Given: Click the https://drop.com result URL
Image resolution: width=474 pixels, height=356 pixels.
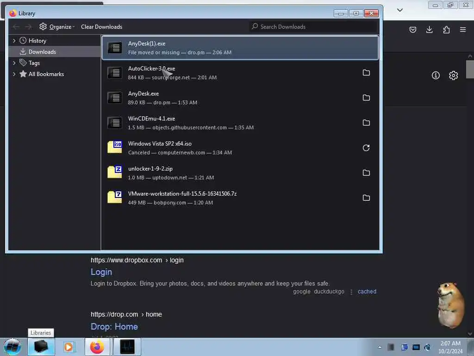Looking at the screenshot, I should [x=114, y=315].
